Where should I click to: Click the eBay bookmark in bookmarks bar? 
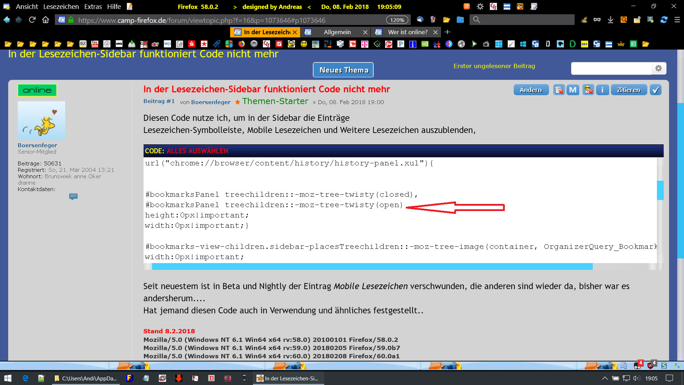pyautogui.click(x=155, y=44)
